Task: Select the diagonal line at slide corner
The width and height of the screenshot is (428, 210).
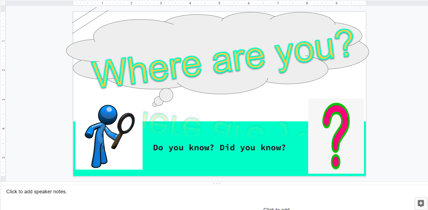Action: (91, 22)
